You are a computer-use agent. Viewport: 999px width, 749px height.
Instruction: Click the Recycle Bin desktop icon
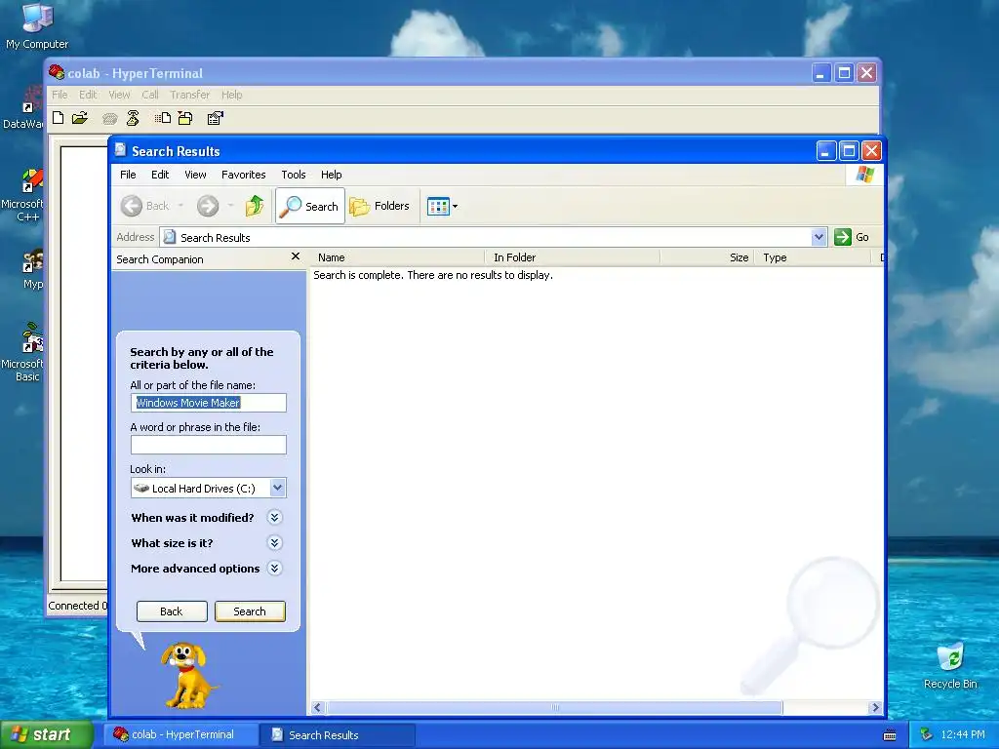pyautogui.click(x=950, y=665)
